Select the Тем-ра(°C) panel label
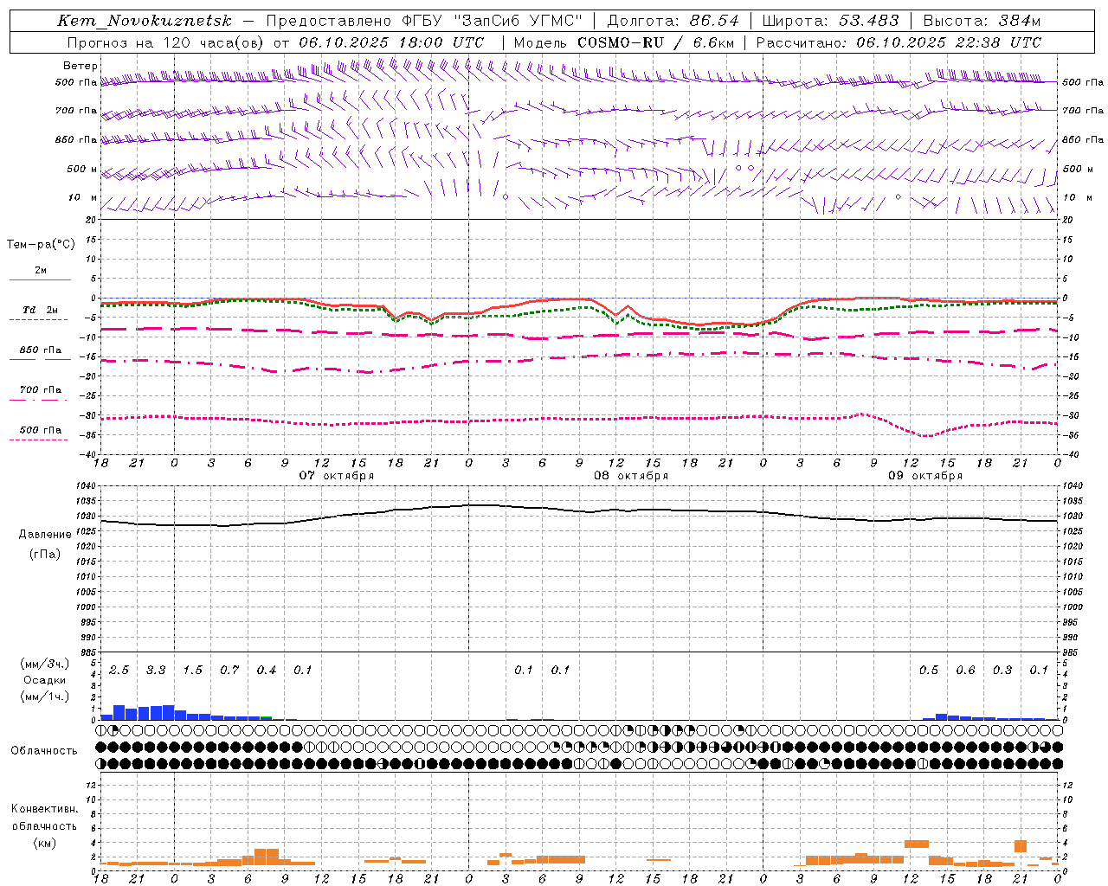The height and width of the screenshot is (886, 1108). (41, 245)
